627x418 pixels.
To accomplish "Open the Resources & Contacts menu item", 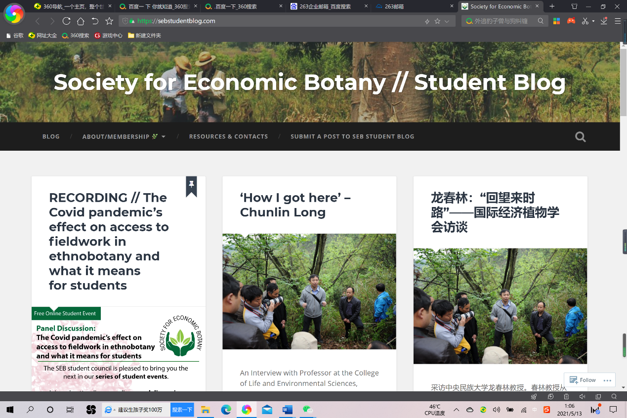I will tap(228, 136).
